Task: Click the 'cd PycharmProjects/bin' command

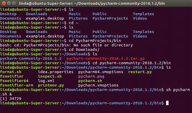Action: click(95, 41)
